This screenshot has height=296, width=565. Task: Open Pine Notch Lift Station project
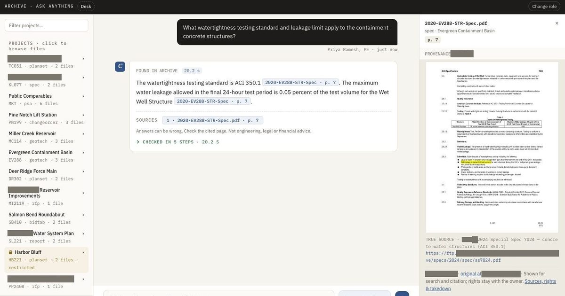click(x=32, y=115)
